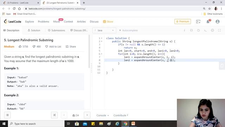The width and height of the screenshot is (225, 127).
Task: Open the Chrome three-dot menu
Action: point(221,8)
